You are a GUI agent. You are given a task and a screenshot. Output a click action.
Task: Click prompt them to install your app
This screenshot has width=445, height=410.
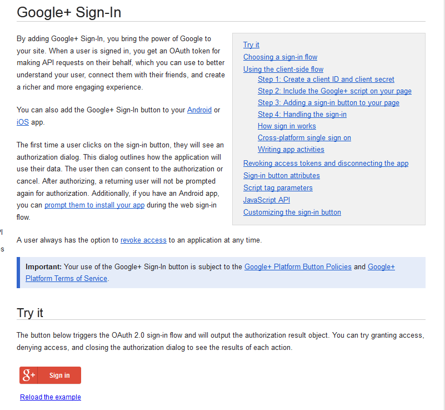(94, 205)
